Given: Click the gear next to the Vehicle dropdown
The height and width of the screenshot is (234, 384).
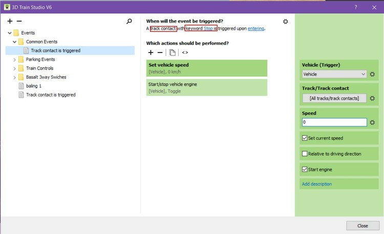Looking at the screenshot, I should (372, 74).
